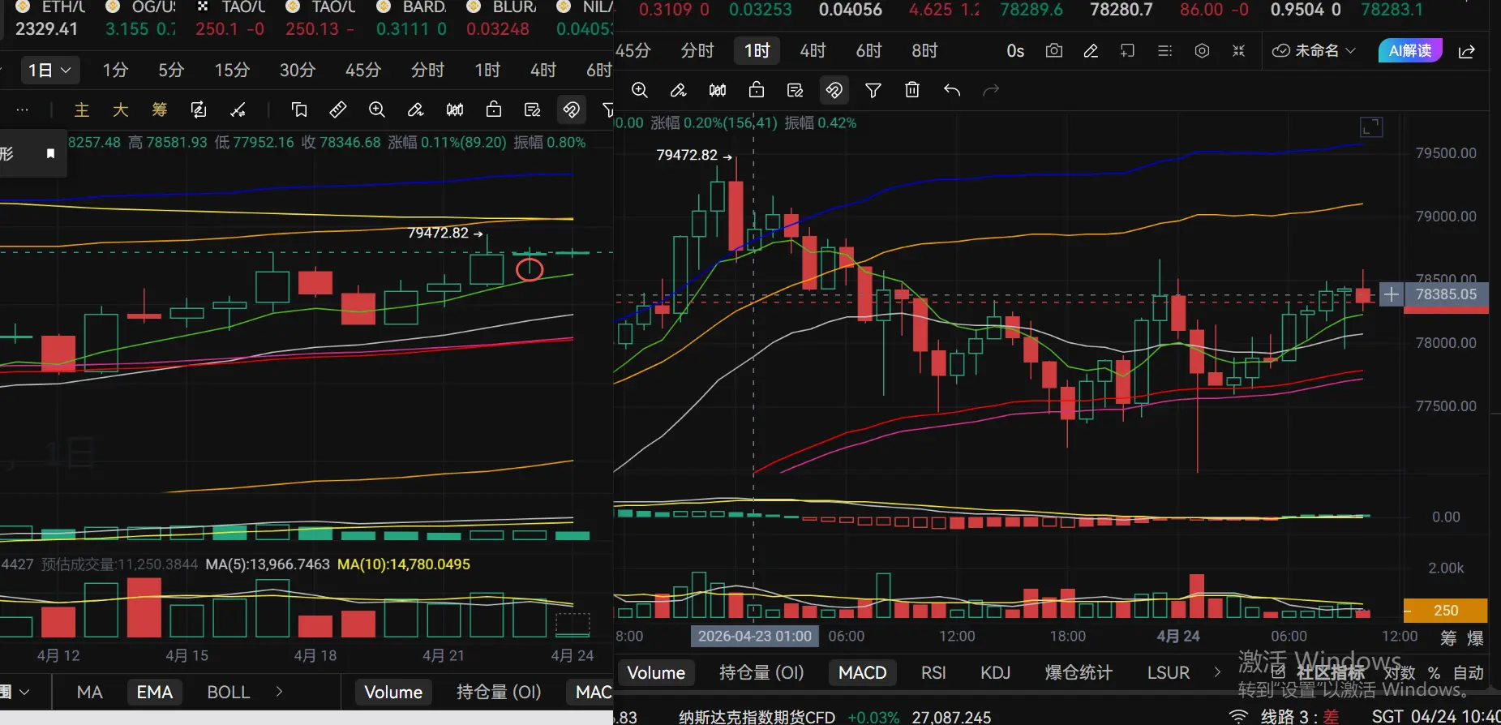
Task: Open the list lines menu icon
Action: click(x=1164, y=51)
